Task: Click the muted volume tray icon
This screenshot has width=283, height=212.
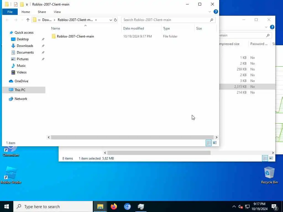Action: 240,207
